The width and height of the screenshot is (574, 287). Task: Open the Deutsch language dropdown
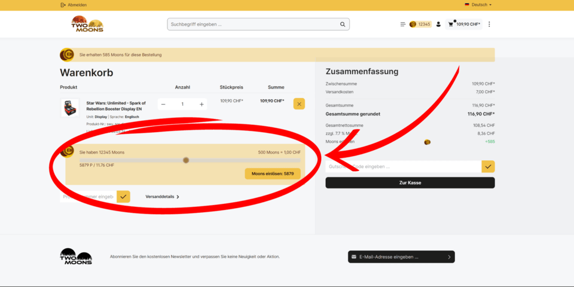coord(478,5)
